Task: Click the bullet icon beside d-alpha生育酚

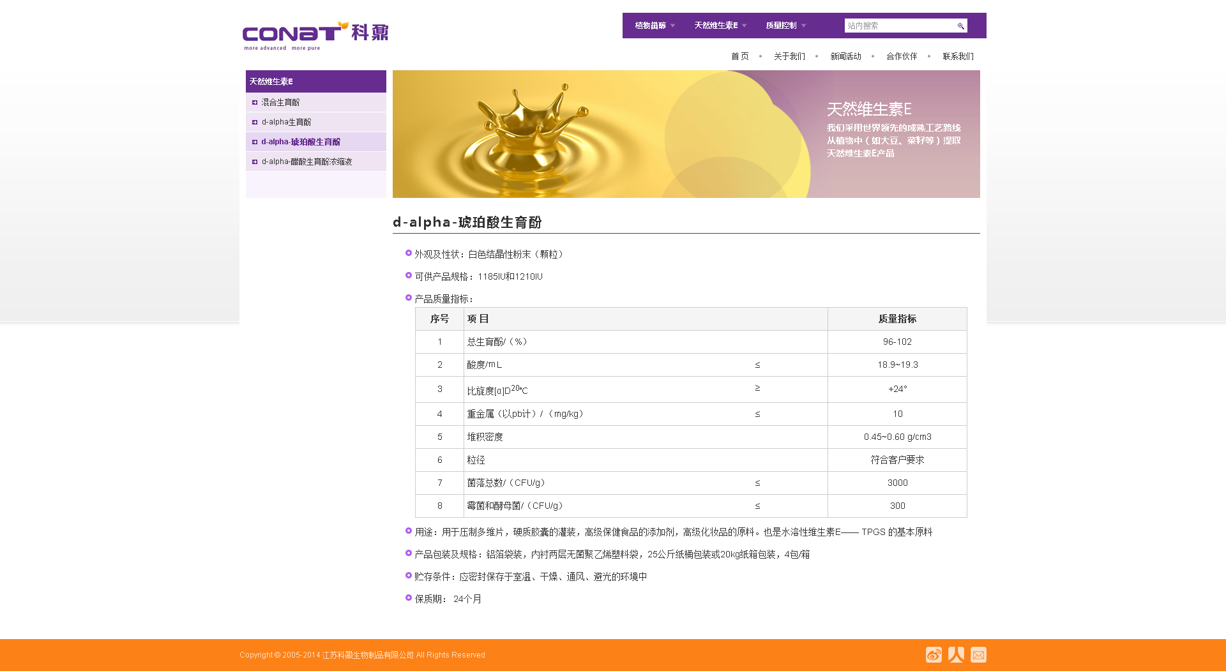Action: click(x=255, y=123)
